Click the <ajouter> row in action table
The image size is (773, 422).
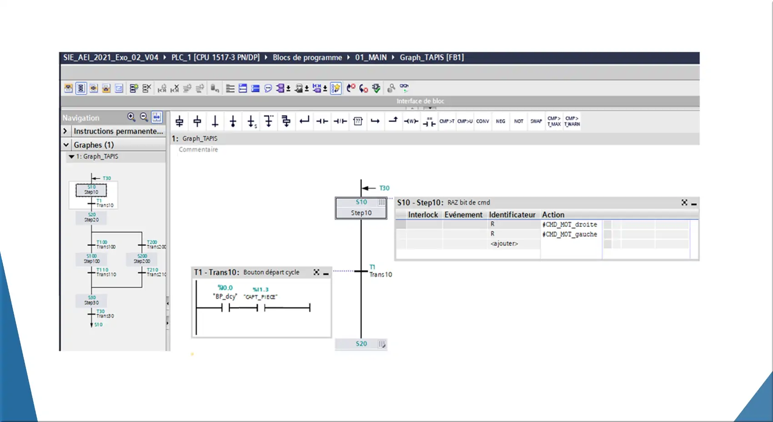pos(504,244)
